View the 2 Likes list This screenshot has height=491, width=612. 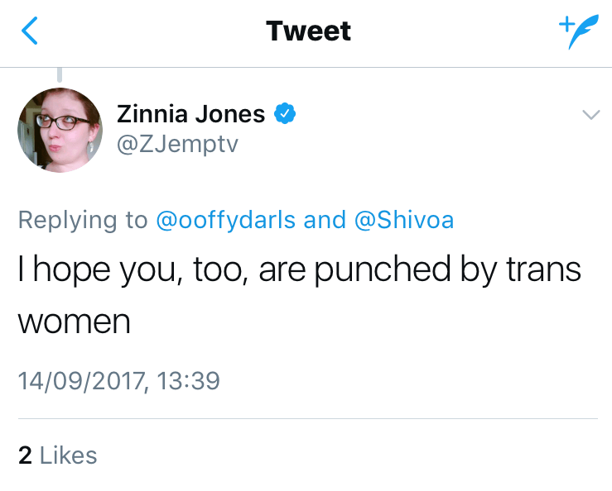(57, 455)
